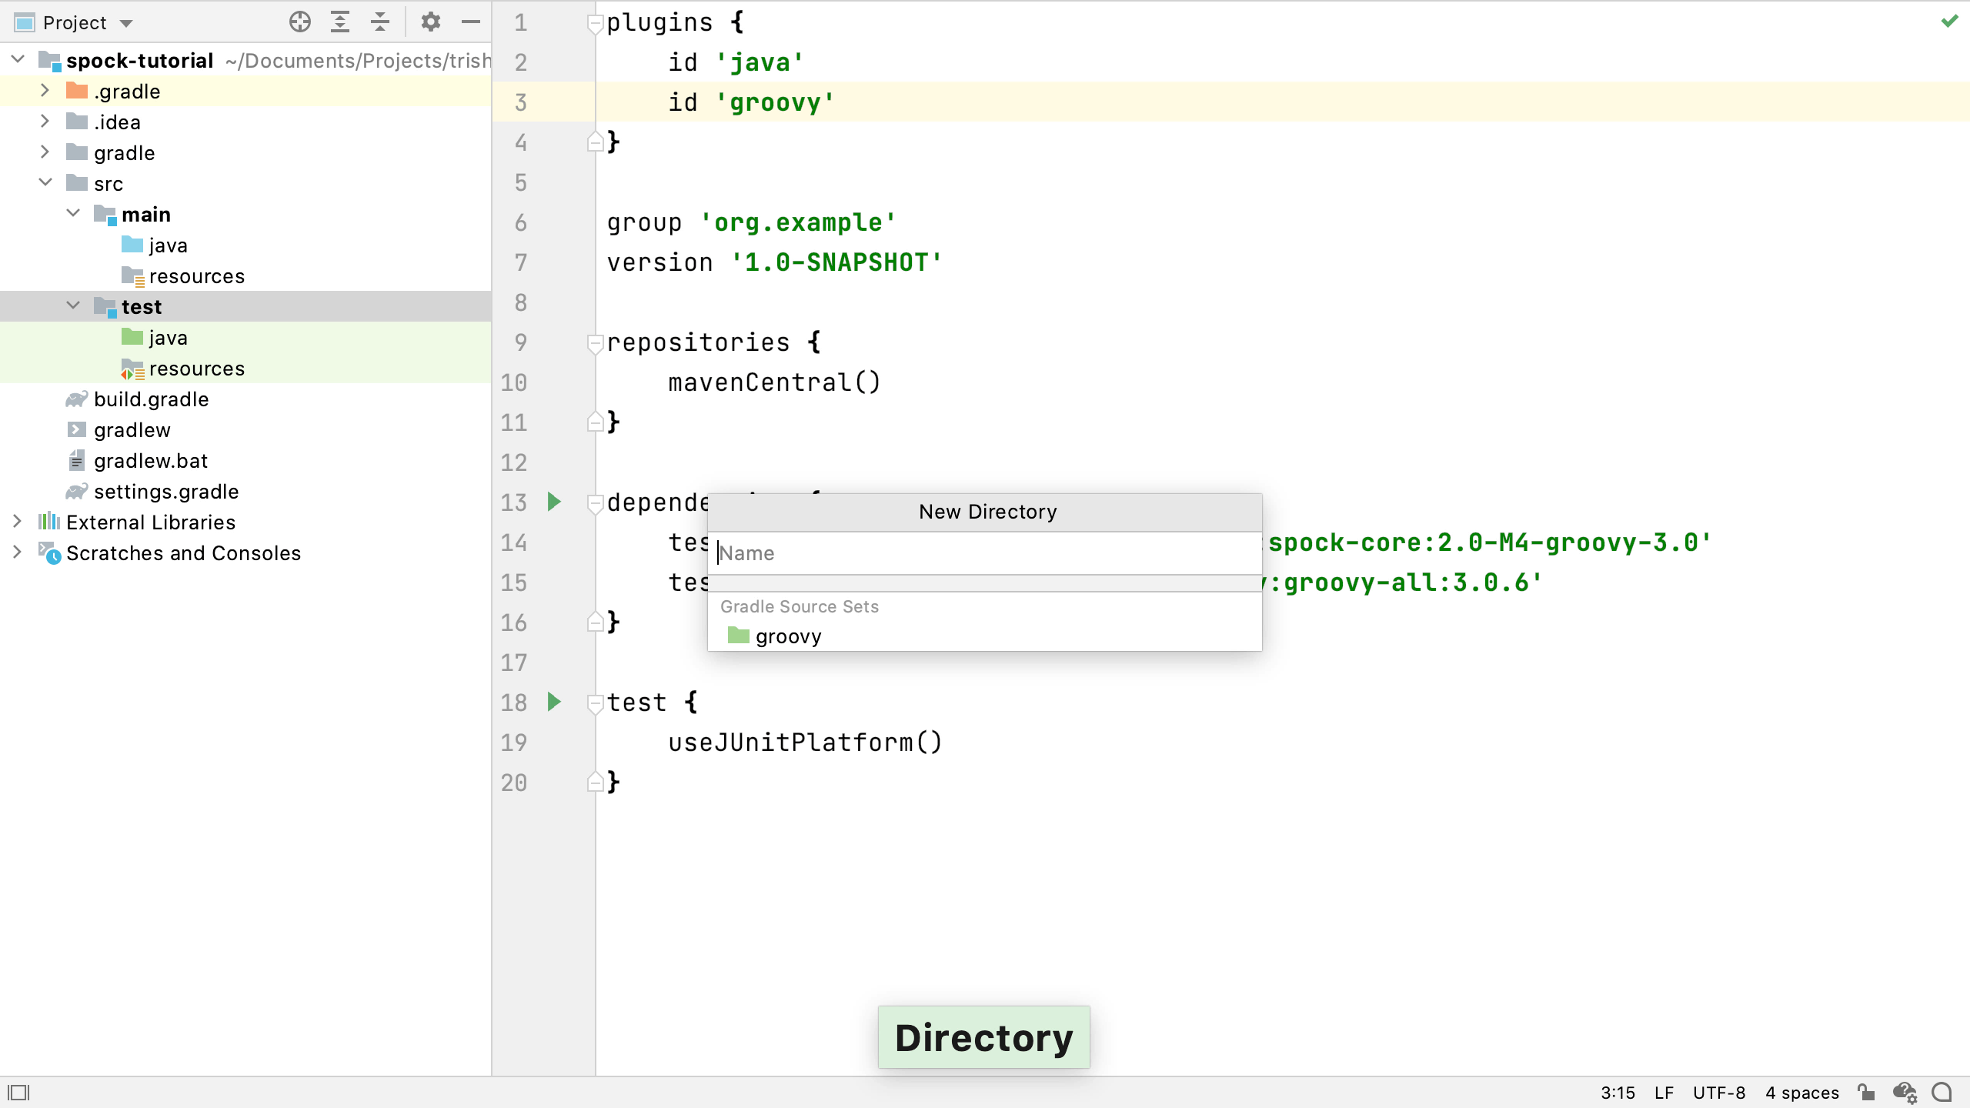Expand all nodes in Project tree
Image resolution: width=1970 pixels, height=1108 pixels.
[339, 22]
